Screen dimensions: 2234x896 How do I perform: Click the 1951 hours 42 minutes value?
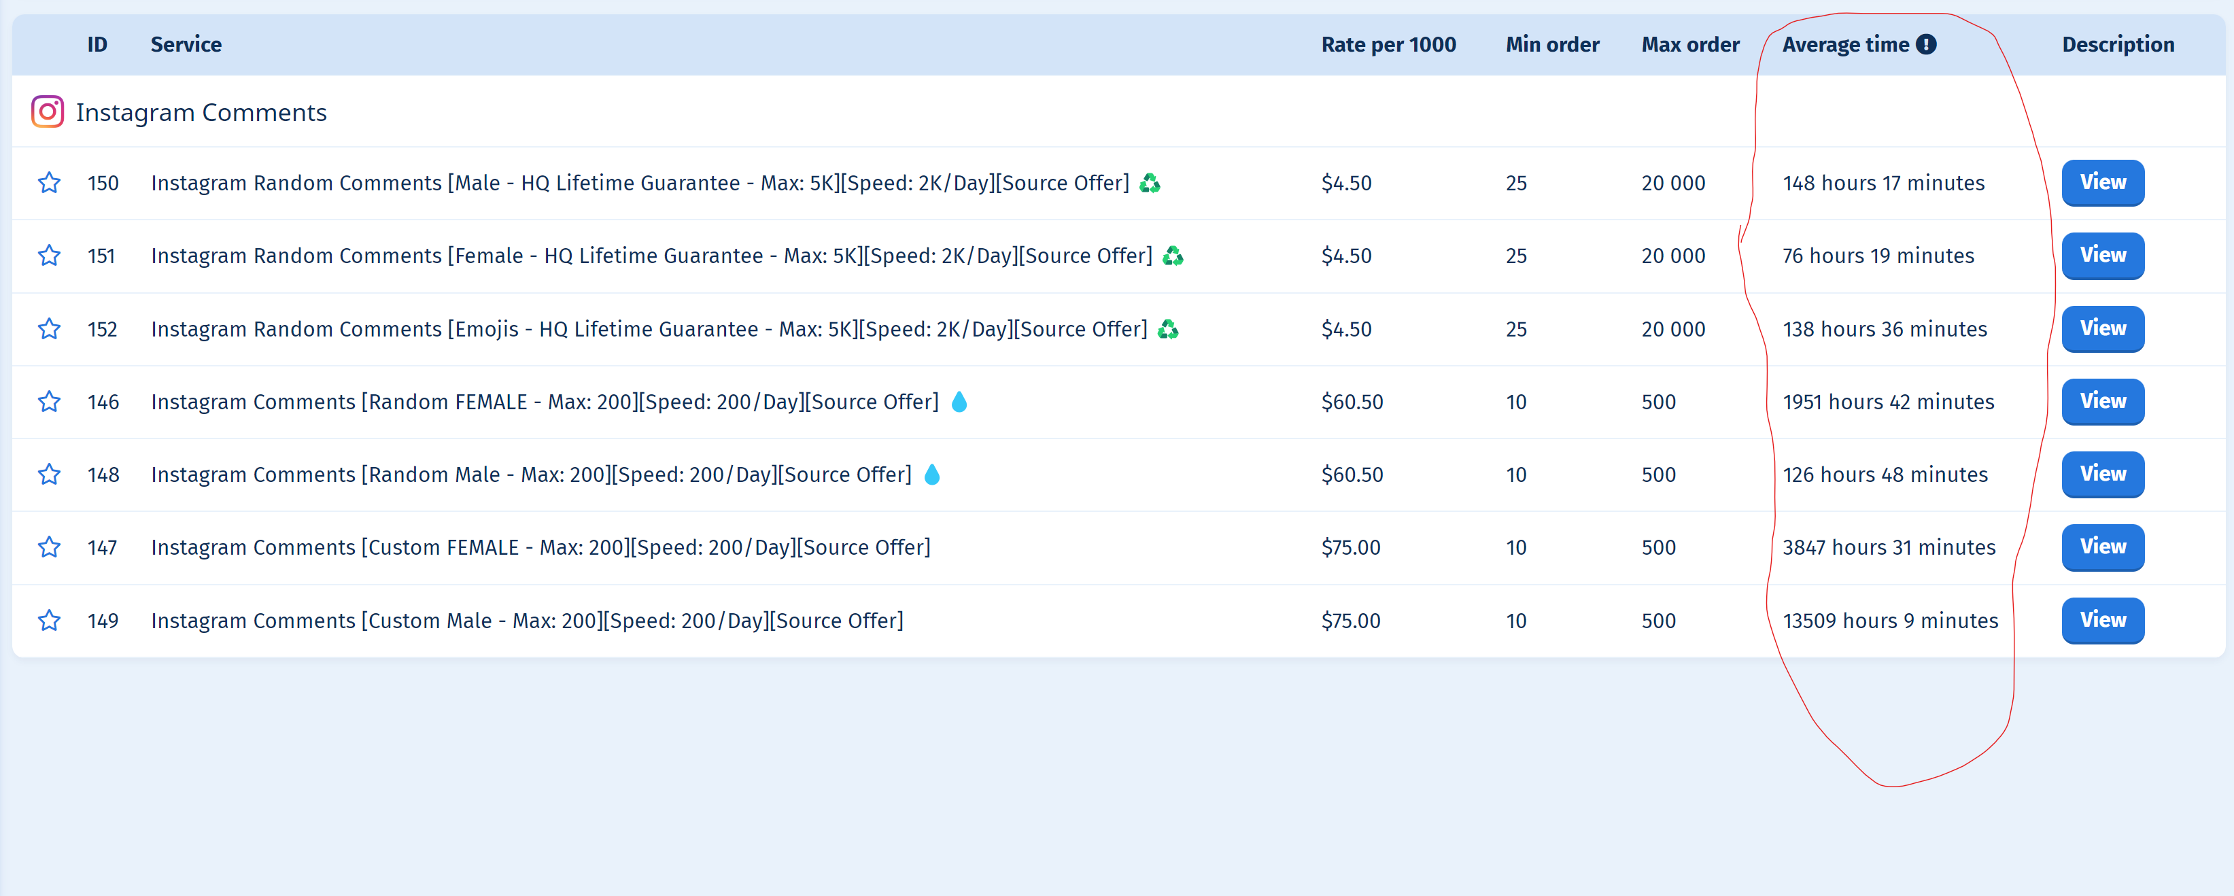[x=1888, y=402]
